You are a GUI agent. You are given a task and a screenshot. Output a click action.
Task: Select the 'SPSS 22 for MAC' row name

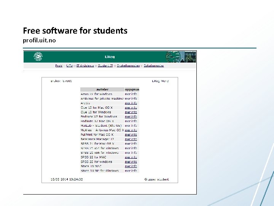click(94, 157)
